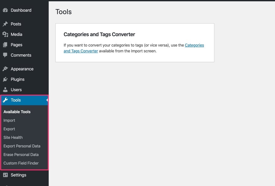Image resolution: width=275 pixels, height=186 pixels.
Task: Click the Tools wrench icon
Action: [x=5, y=100]
